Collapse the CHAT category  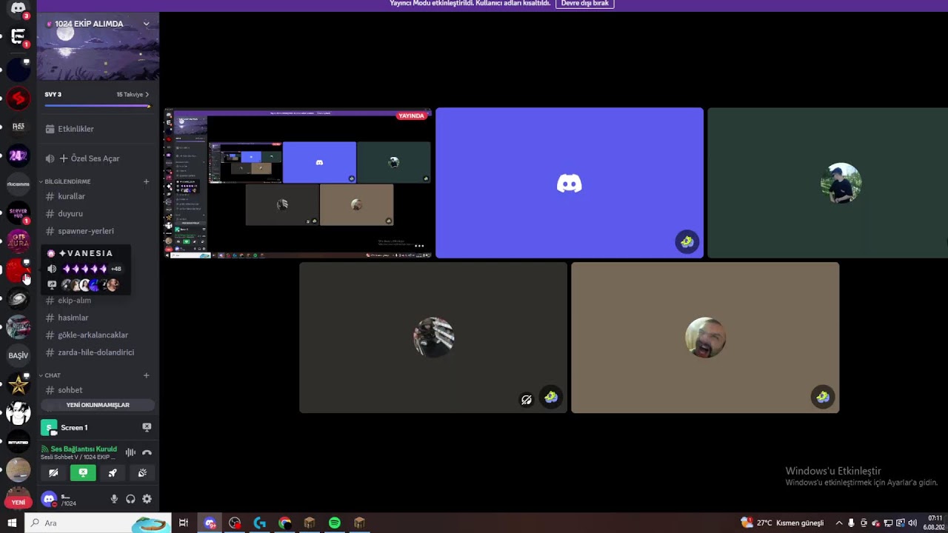click(50, 375)
